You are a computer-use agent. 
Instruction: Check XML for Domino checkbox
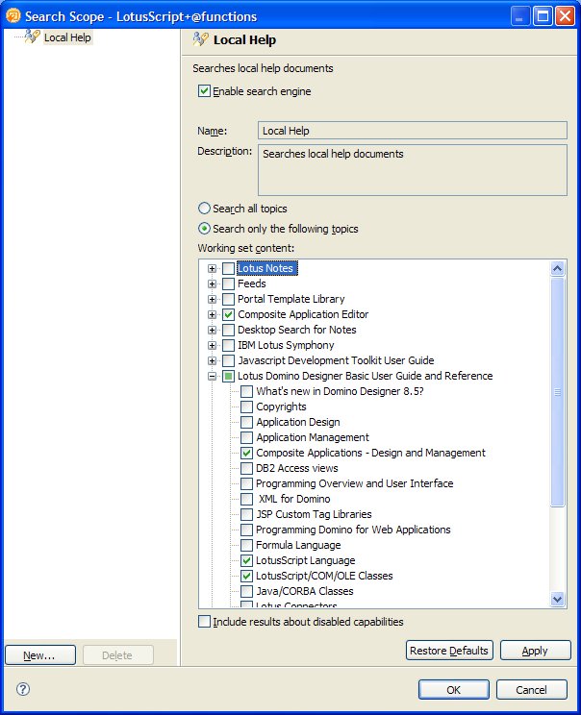(246, 499)
